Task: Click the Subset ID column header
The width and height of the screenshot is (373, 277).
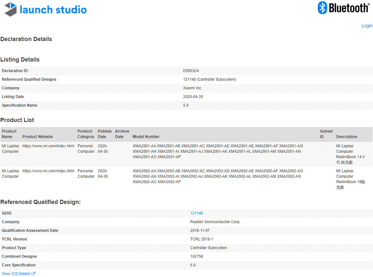Action: (x=327, y=134)
